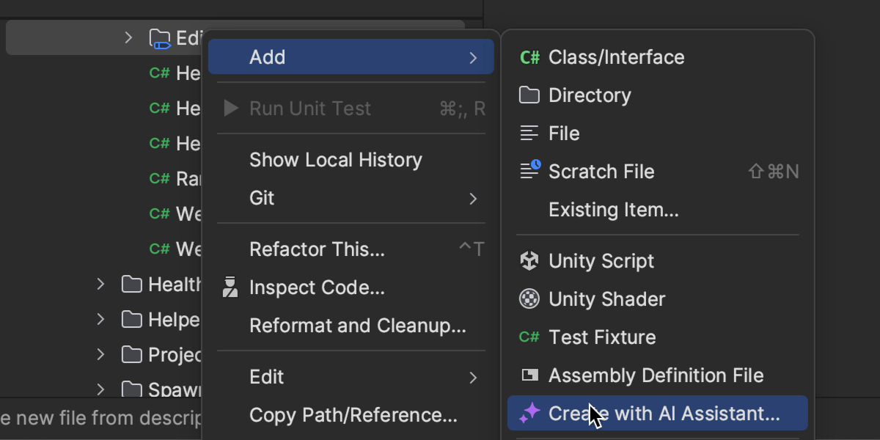Screen dimensions: 880x440
Task: Click the Unity Shader sphere icon
Action: [x=529, y=299]
